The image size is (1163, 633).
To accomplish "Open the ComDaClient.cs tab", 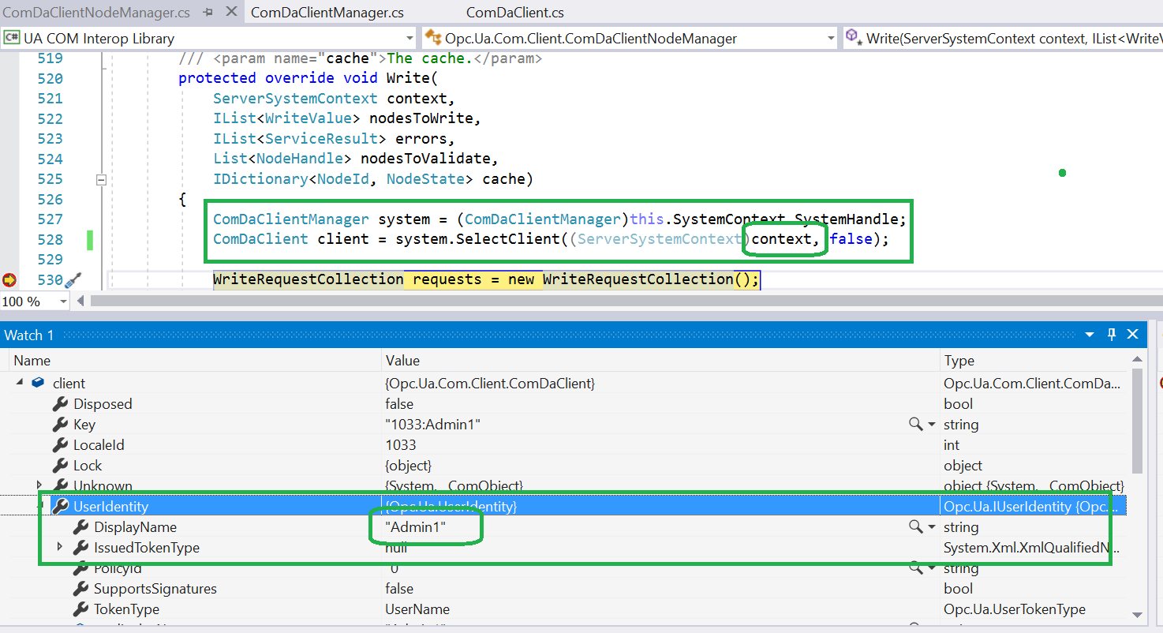I will [x=514, y=12].
